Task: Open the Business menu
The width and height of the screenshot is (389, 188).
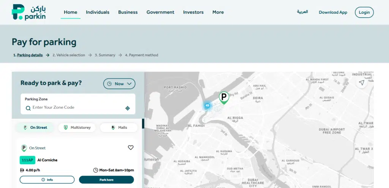Action: coord(128,12)
